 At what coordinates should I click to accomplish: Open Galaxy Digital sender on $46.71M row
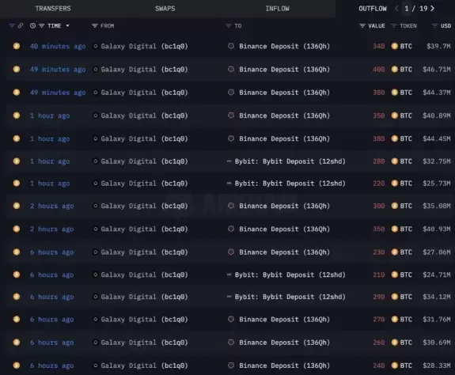pyautogui.click(x=144, y=70)
